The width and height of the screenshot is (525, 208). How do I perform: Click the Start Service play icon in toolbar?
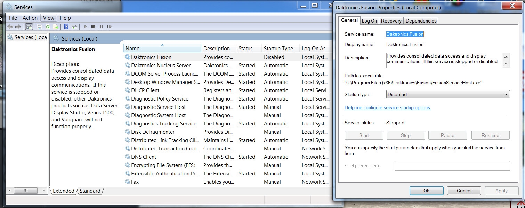point(85,27)
